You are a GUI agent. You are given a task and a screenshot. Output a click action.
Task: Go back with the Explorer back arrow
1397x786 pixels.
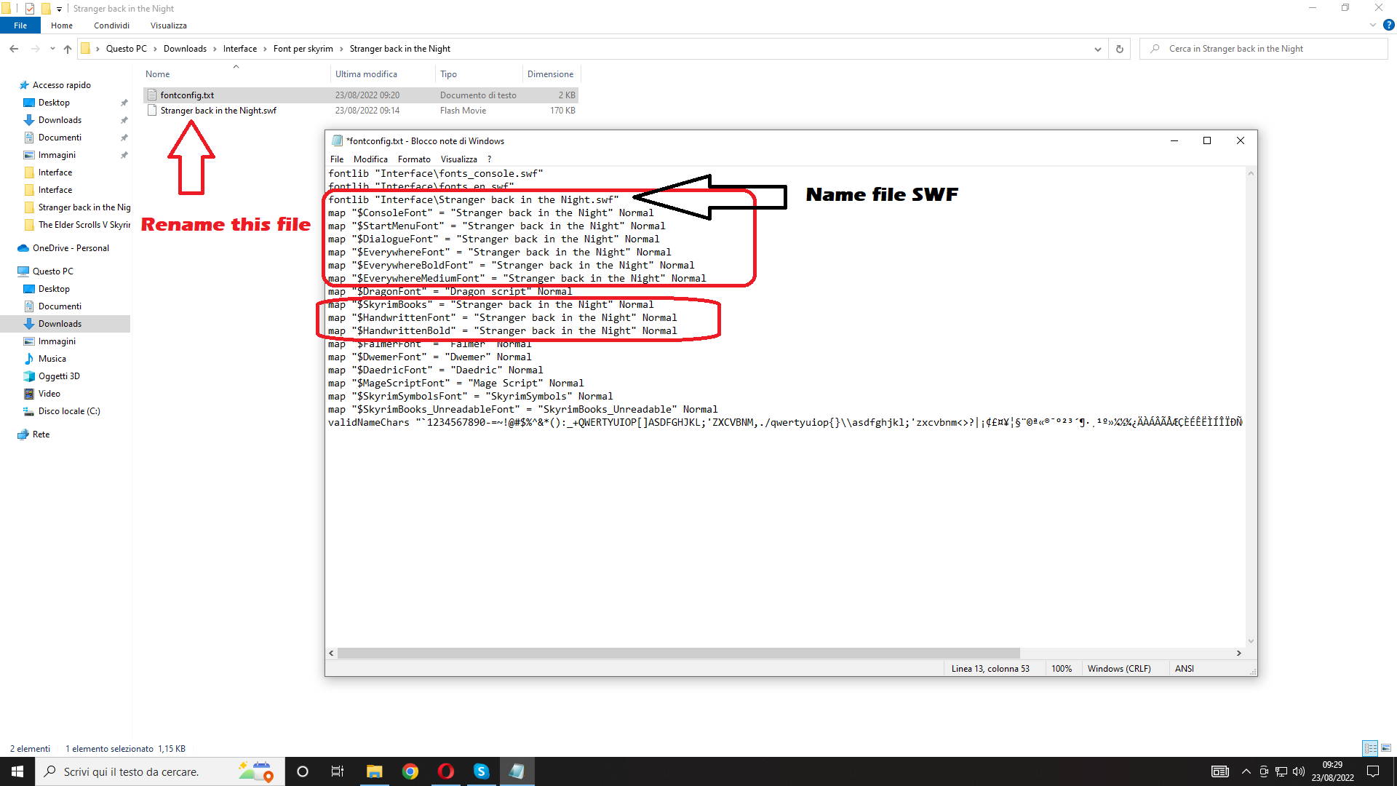click(x=14, y=49)
